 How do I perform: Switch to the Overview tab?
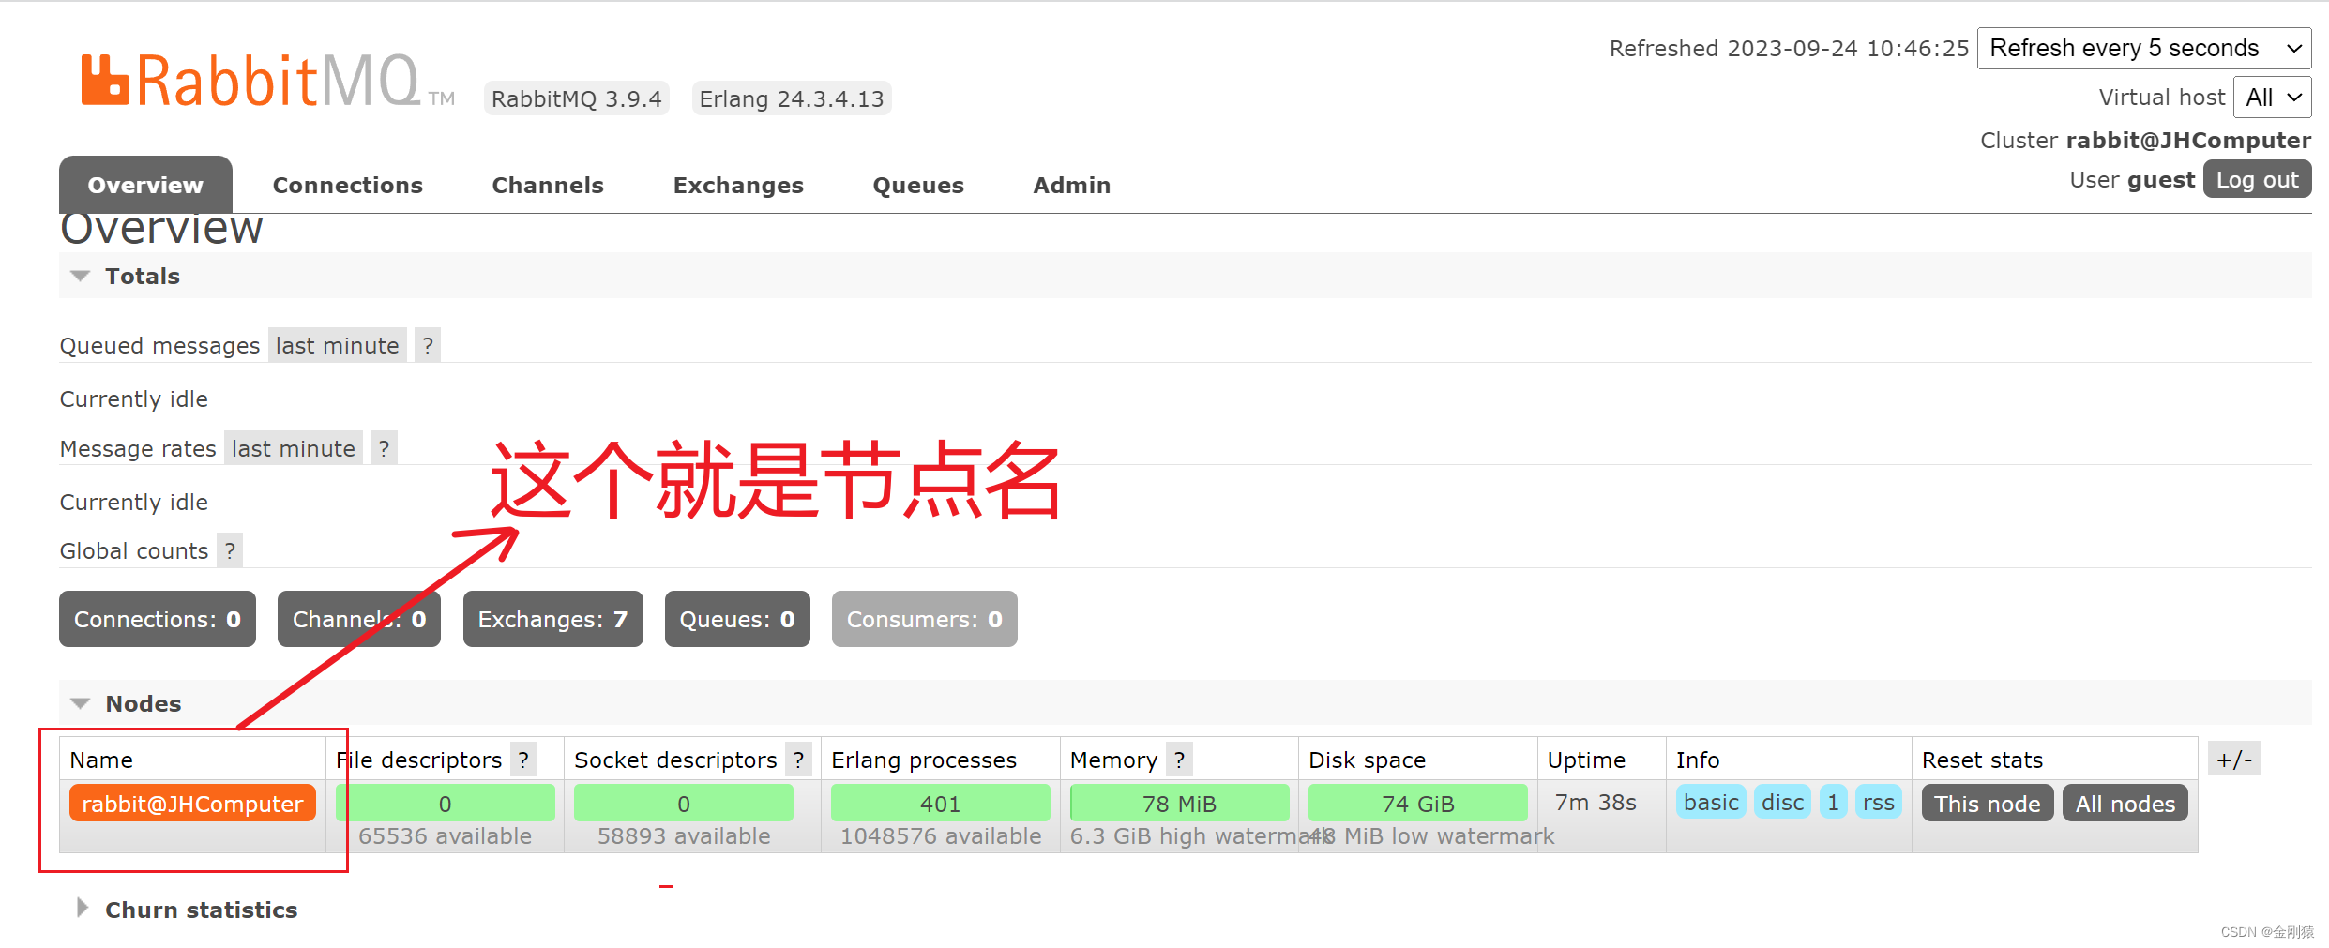click(x=145, y=185)
